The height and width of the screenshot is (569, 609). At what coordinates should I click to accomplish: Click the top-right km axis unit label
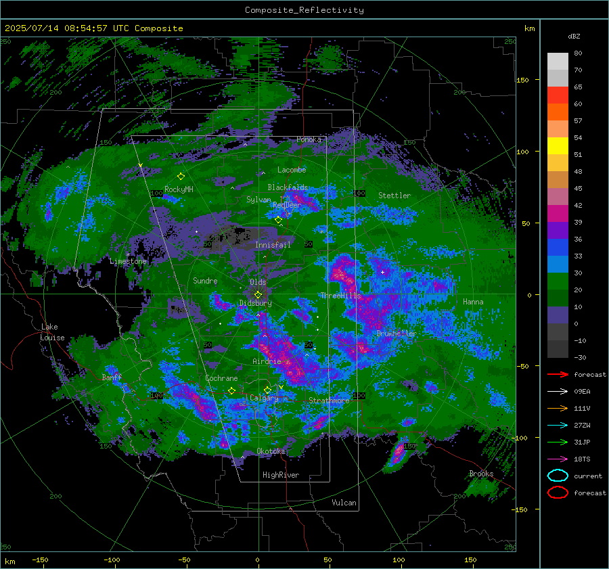(529, 28)
